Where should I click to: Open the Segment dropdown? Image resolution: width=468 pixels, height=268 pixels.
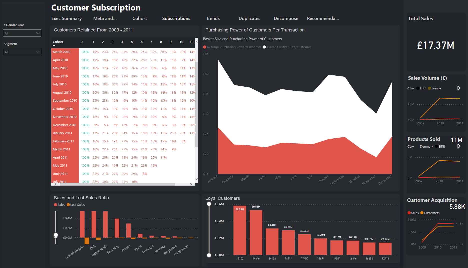click(x=22, y=52)
